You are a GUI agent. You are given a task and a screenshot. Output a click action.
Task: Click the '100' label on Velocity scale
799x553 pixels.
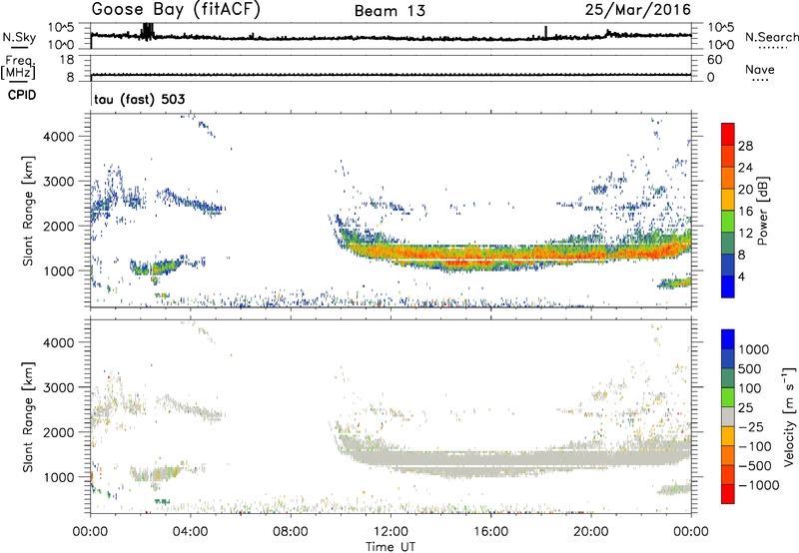pos(750,388)
